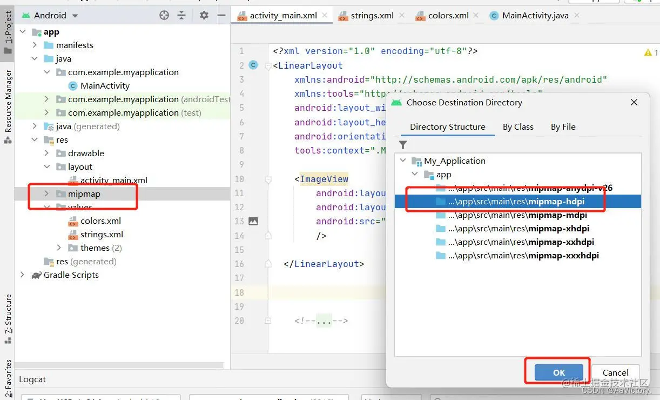Select the By Class tab
Viewport: 660px width, 400px height.
[x=518, y=127]
